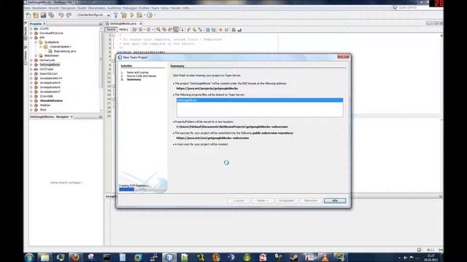Open the Bearbeiten menu
Viewport: 467px width, 262px height.
click(39, 8)
